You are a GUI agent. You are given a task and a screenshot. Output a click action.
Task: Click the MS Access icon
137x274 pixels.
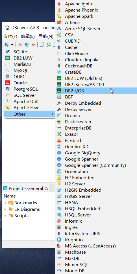click(x=59, y=246)
